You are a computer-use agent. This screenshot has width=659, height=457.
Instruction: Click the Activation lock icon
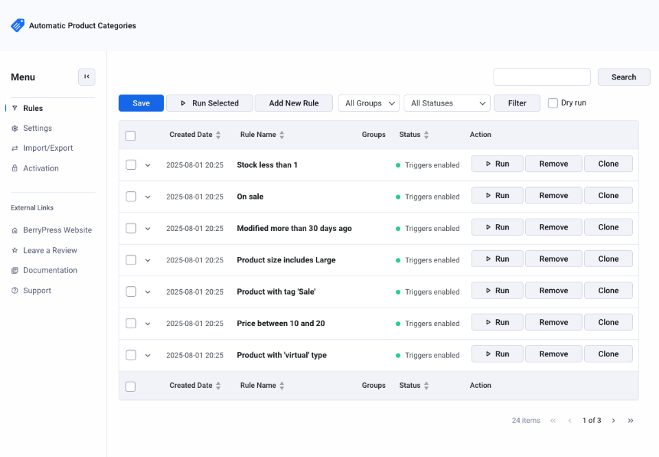tap(16, 168)
